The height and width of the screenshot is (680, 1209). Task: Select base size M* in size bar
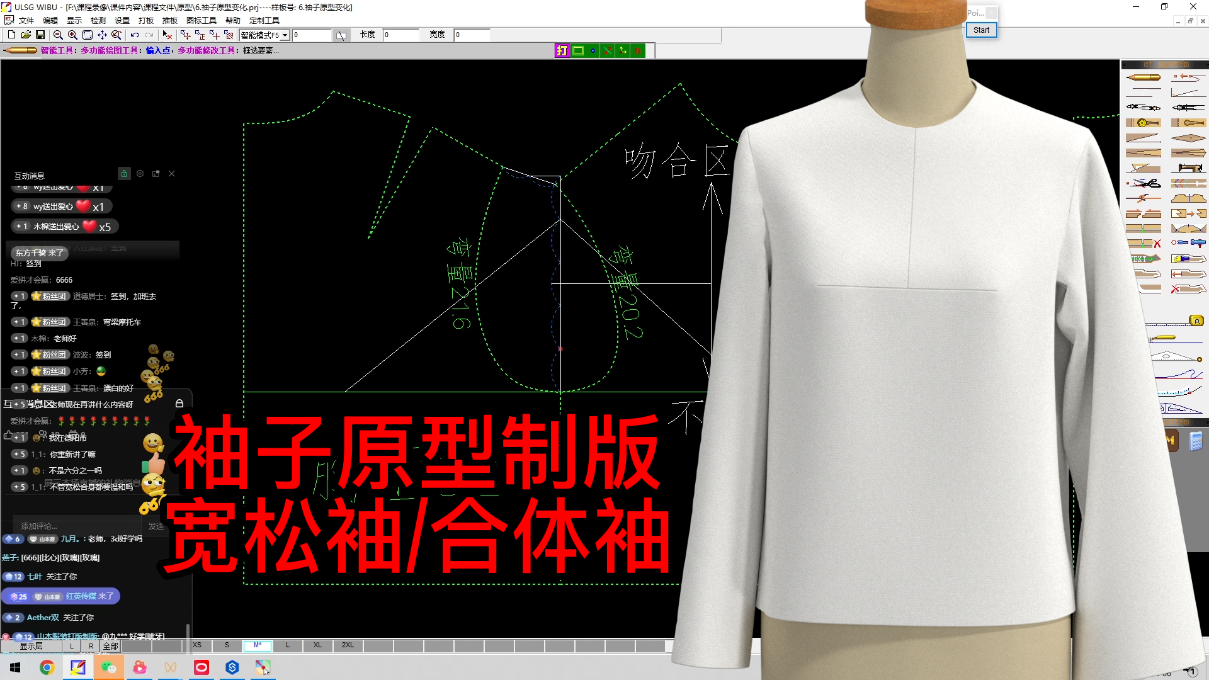pyautogui.click(x=258, y=645)
